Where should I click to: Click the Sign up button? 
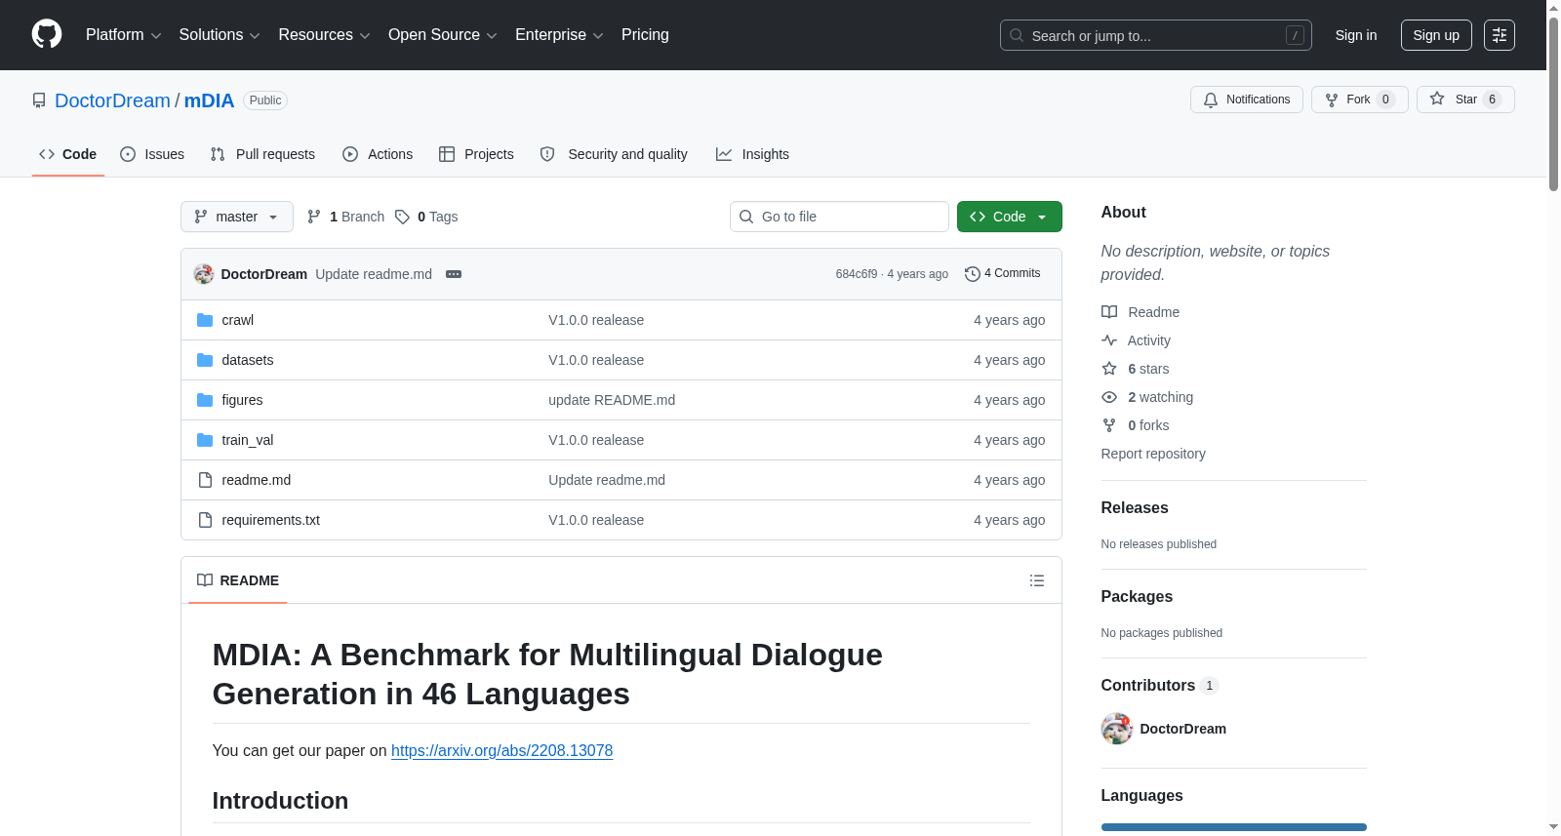coord(1436,35)
